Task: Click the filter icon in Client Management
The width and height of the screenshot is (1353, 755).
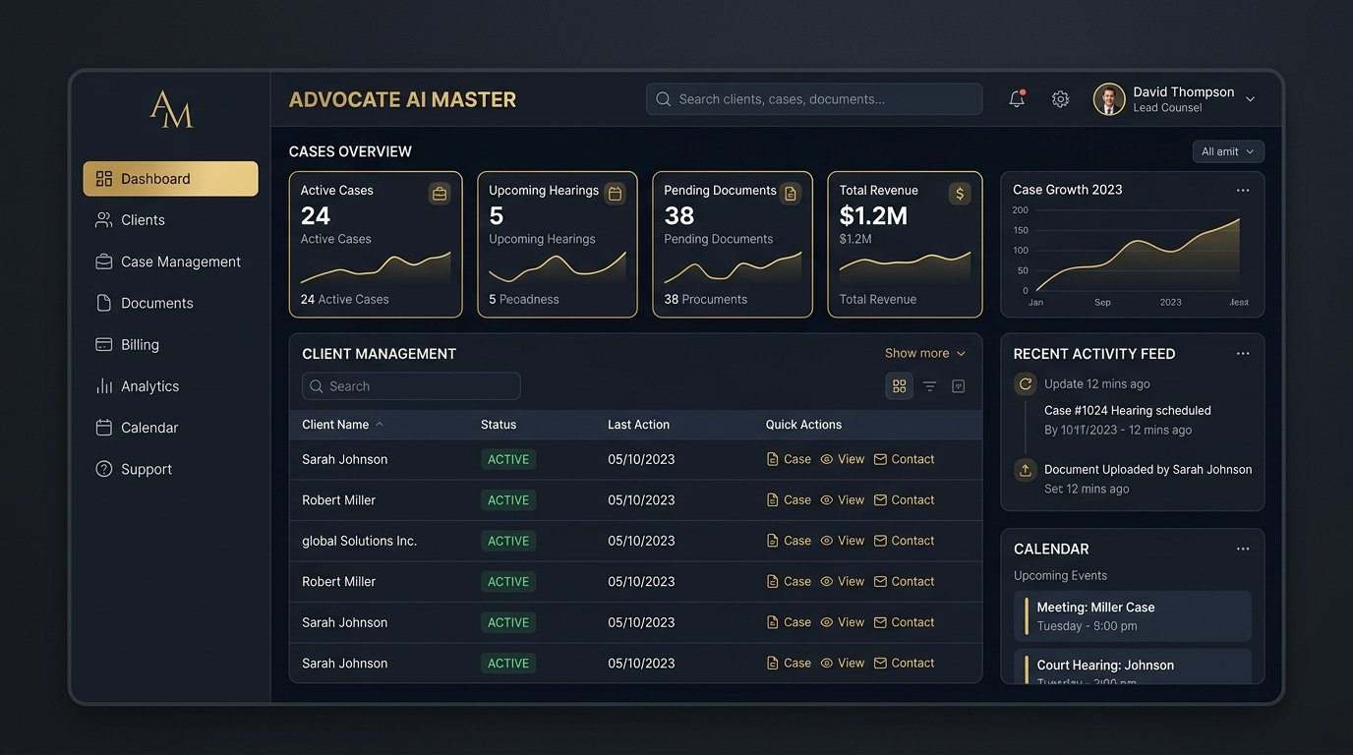Action: pos(929,386)
